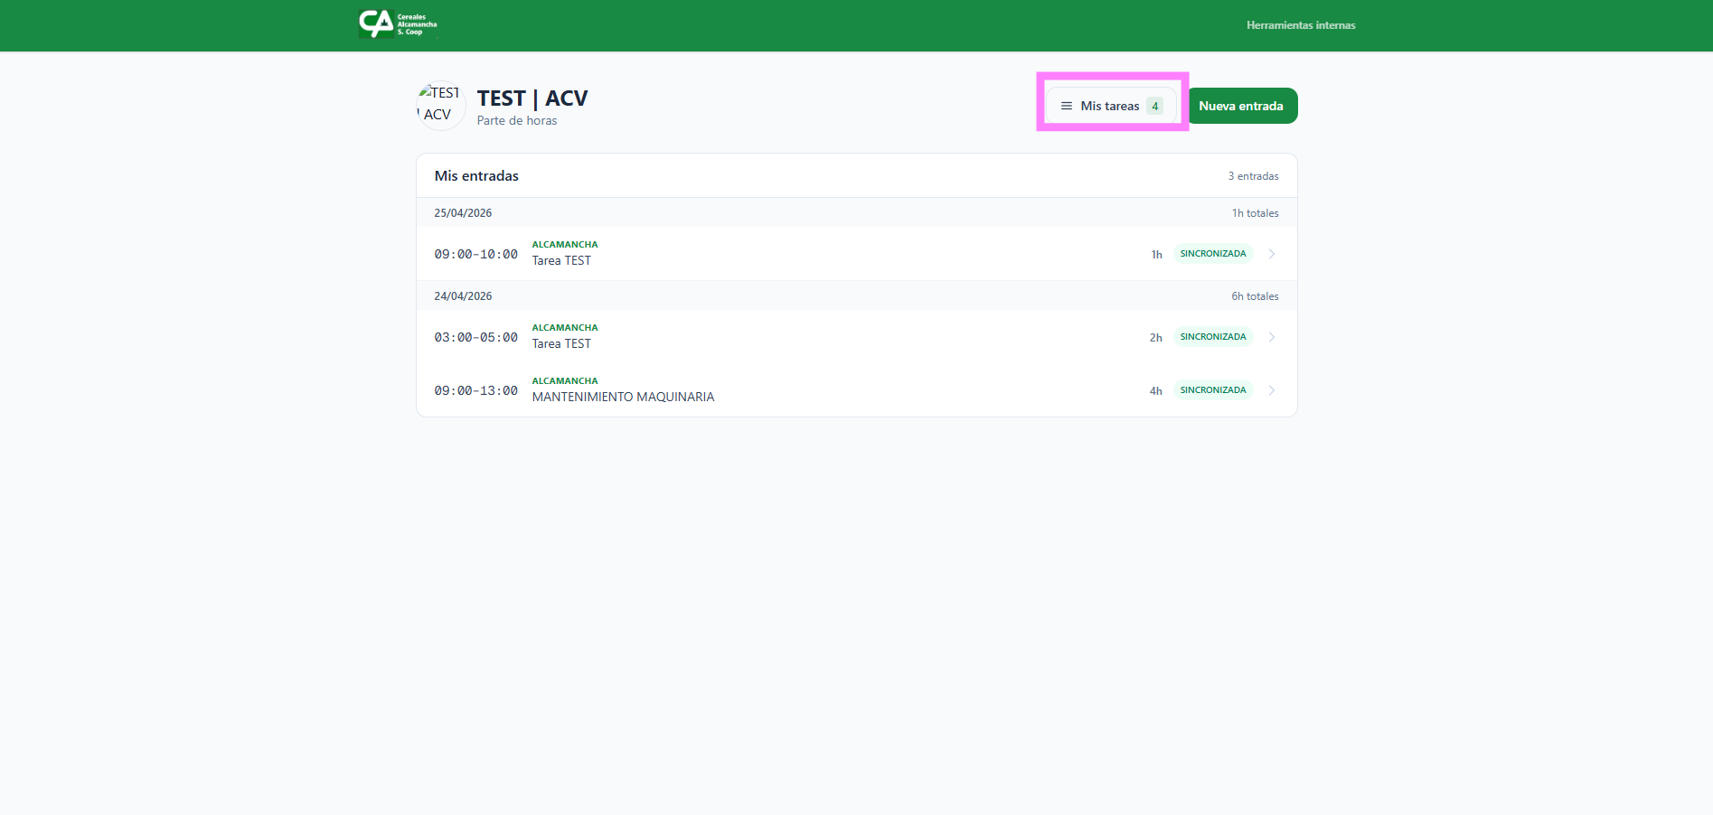
Task: Click the hamburger icon in Mis tareas
Action: point(1067,106)
